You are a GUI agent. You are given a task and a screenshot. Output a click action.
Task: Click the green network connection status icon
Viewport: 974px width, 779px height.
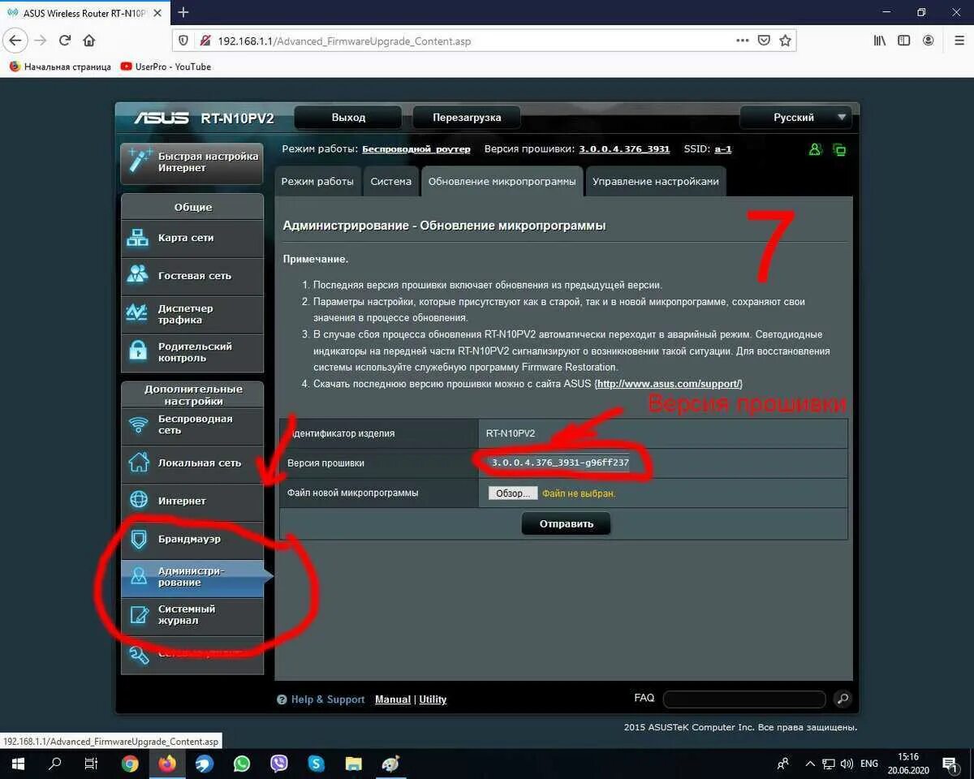coord(839,149)
